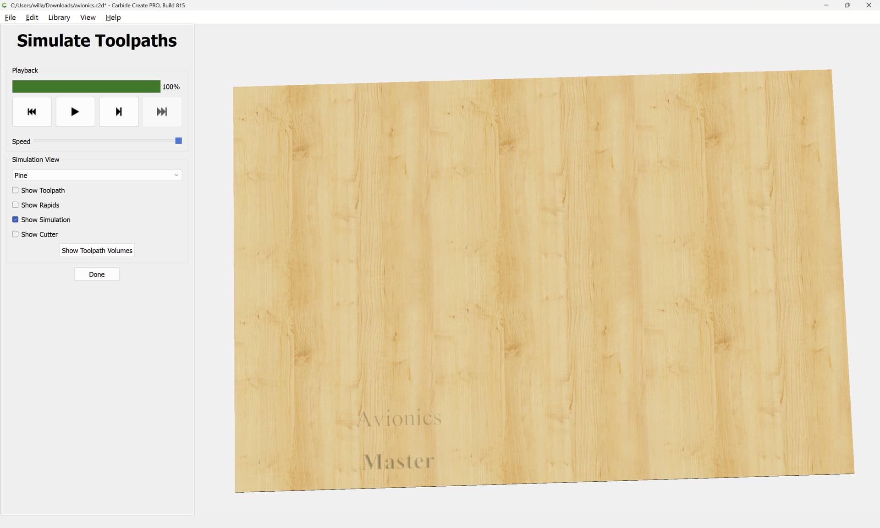Image resolution: width=880 pixels, height=528 pixels.
Task: Skip to end of simulation
Action: (162, 111)
